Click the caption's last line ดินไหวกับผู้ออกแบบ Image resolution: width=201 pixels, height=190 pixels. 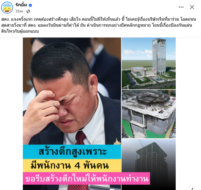pyautogui.click(x=20, y=31)
